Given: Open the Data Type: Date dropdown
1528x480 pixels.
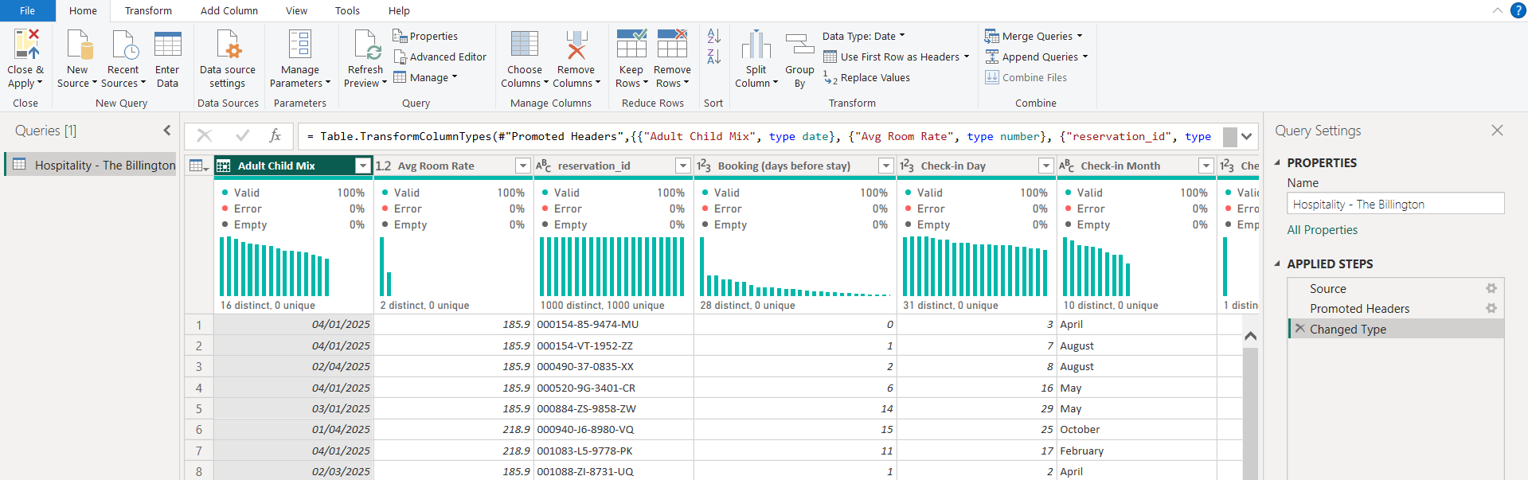Looking at the screenshot, I should pos(863,37).
